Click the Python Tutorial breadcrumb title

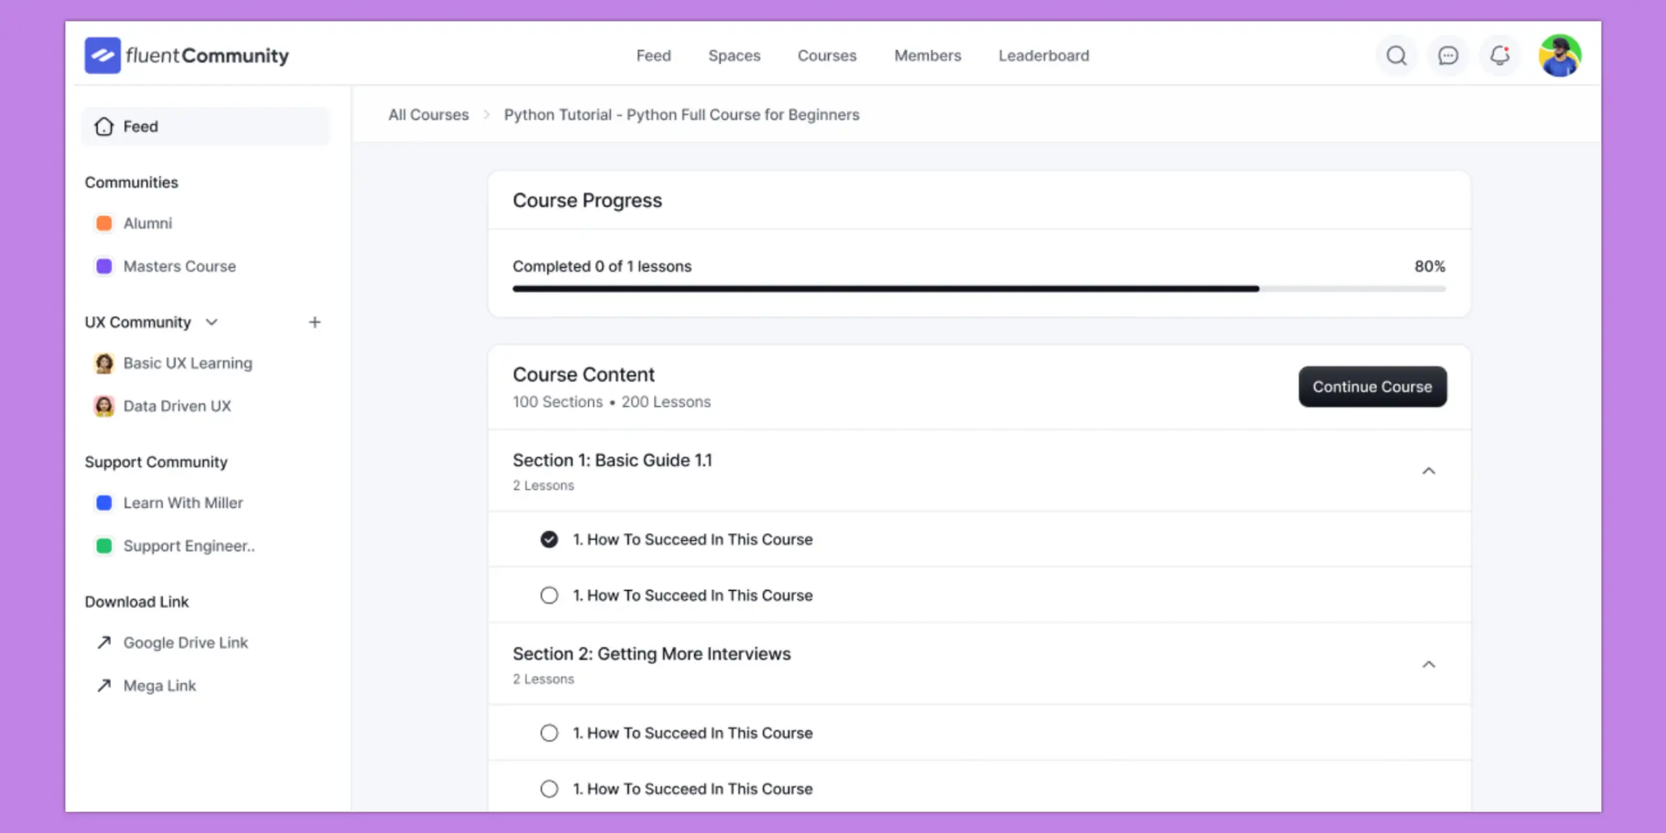click(682, 115)
